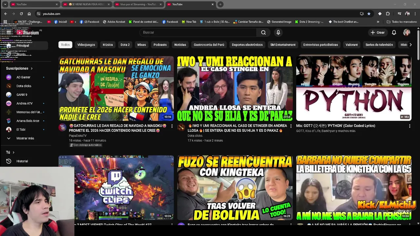The image size is (420, 236).
Task: Open FUZO SE REENCUENTRA video thumbnail
Action: [235, 187]
